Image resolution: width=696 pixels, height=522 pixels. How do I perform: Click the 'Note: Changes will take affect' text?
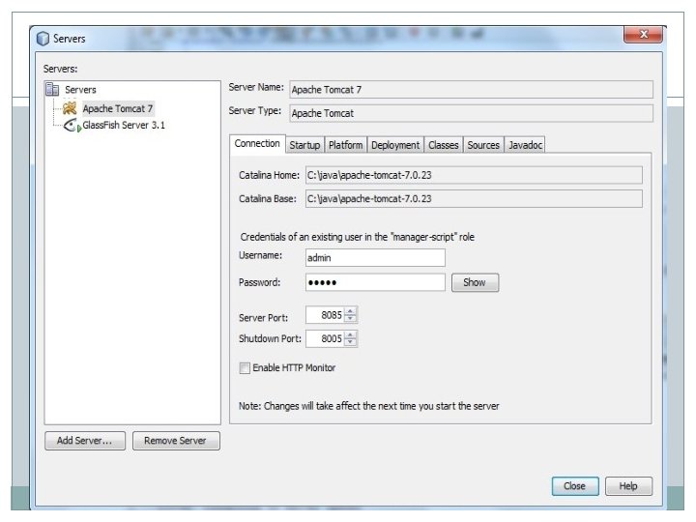[369, 406]
